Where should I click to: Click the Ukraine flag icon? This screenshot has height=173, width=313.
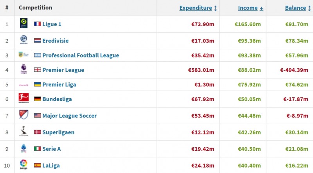tap(38, 85)
